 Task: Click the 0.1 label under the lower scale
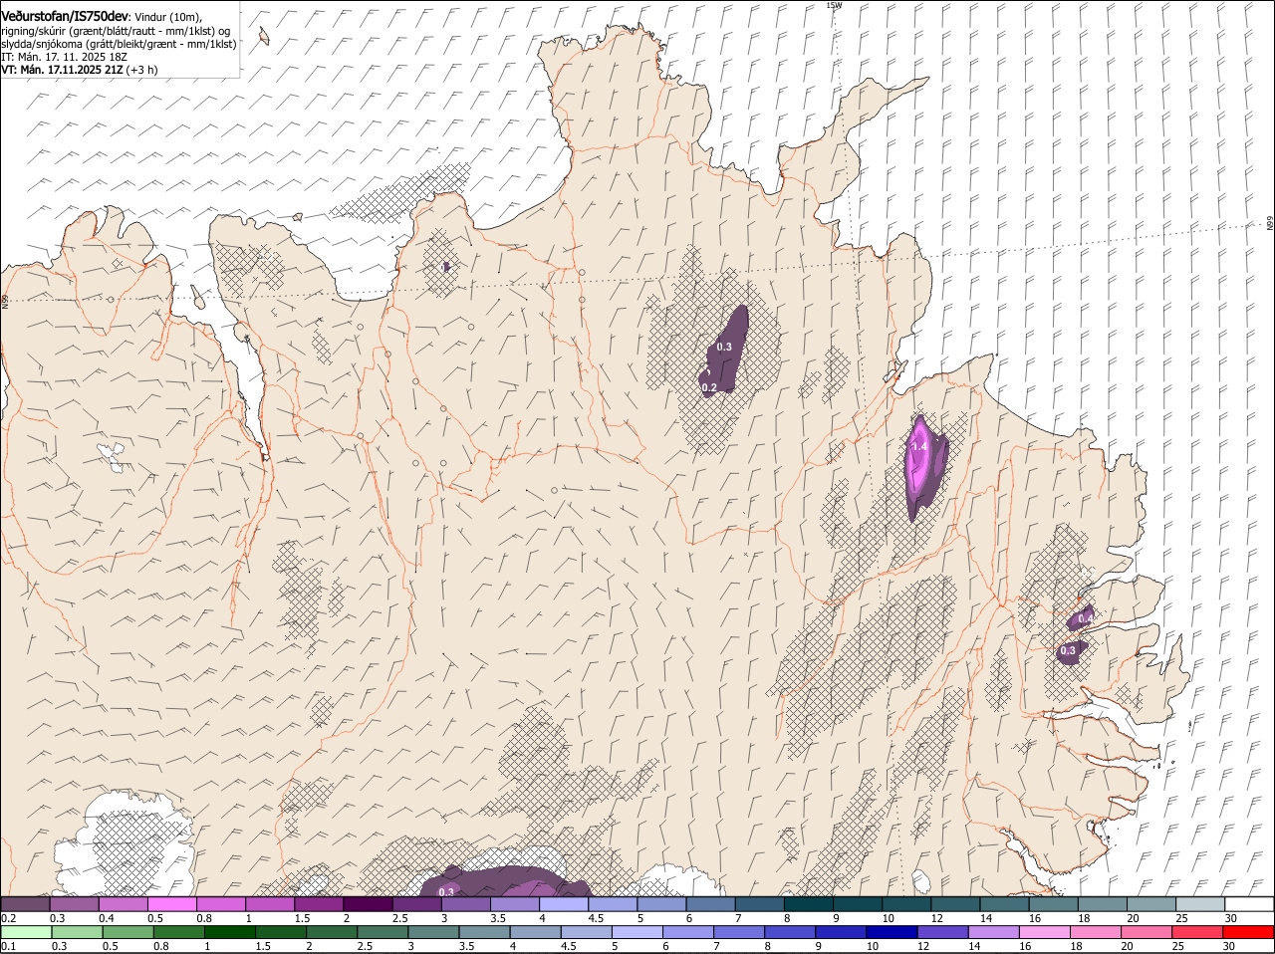tap(8, 946)
